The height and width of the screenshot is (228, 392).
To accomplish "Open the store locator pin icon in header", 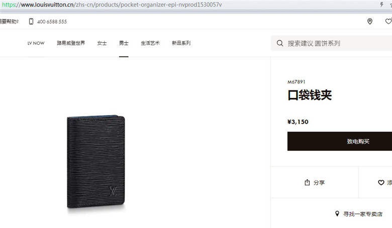I will (x=370, y=22).
